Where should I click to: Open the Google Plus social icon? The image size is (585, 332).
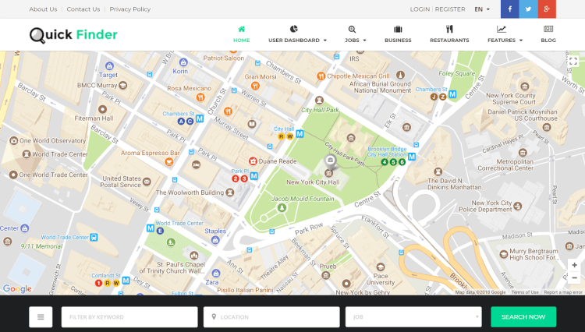click(547, 9)
